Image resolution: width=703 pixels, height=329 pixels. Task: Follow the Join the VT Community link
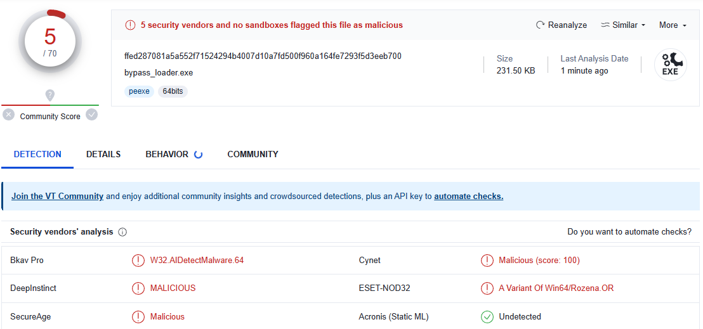[x=57, y=197]
